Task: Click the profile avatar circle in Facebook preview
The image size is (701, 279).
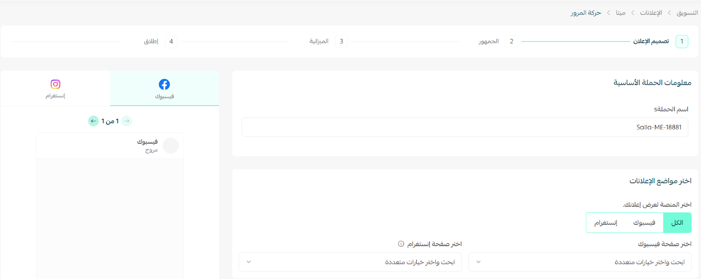Action: (x=170, y=145)
